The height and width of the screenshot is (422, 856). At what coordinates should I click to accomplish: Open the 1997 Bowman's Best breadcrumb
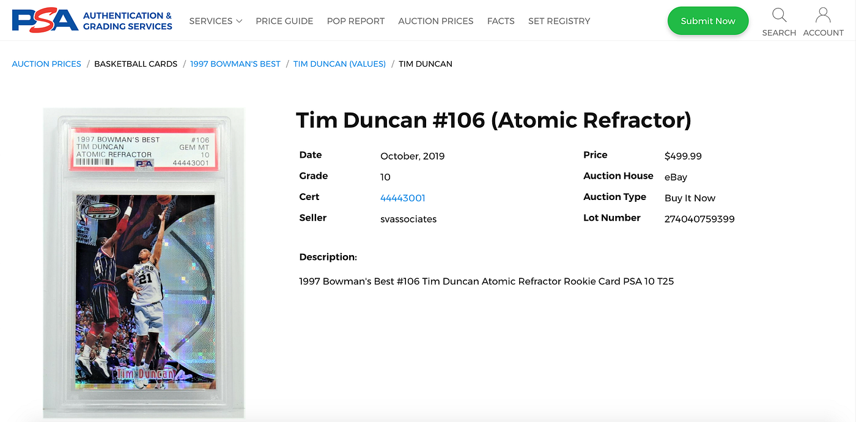click(x=235, y=64)
